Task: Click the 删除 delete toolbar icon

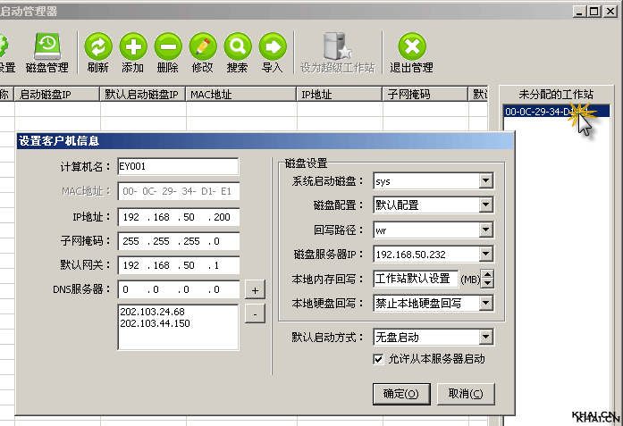Action: click(167, 46)
